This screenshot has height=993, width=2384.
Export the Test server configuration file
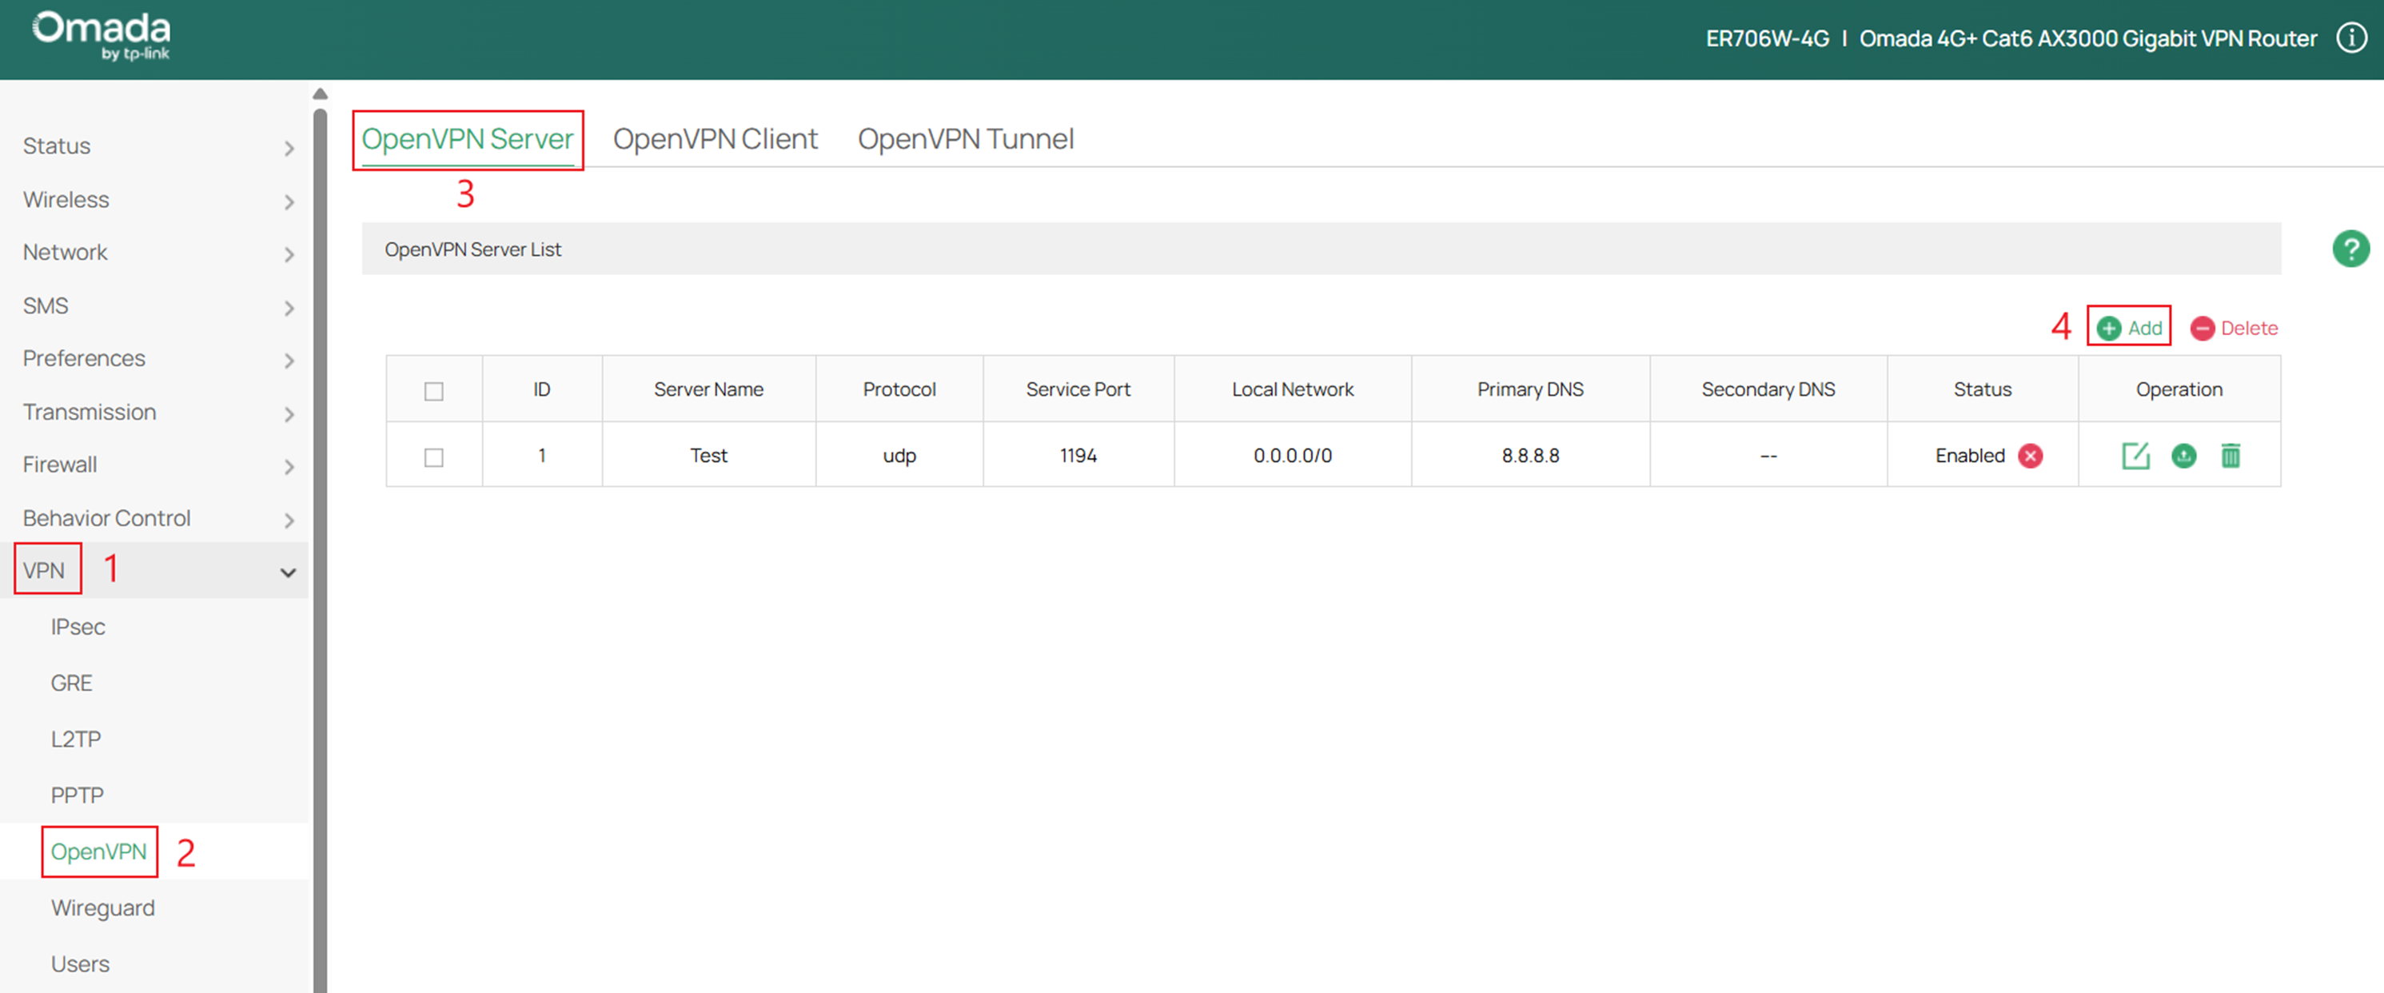click(2183, 457)
